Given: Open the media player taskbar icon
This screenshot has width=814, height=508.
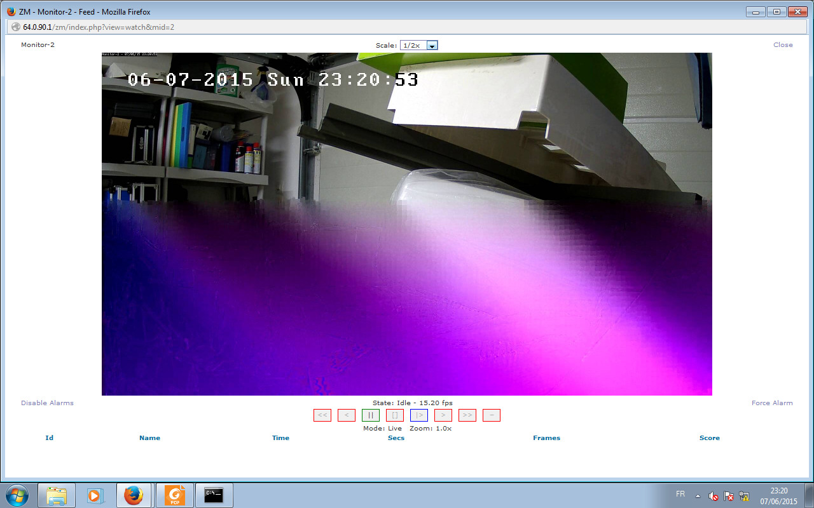Looking at the screenshot, I should [x=95, y=495].
